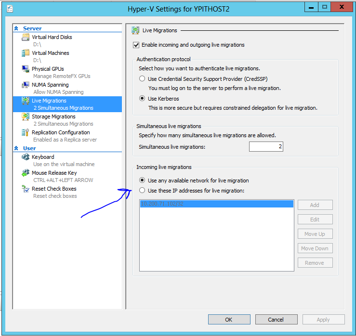
Task: Collapse the User section chevron
Action: click(x=16, y=148)
